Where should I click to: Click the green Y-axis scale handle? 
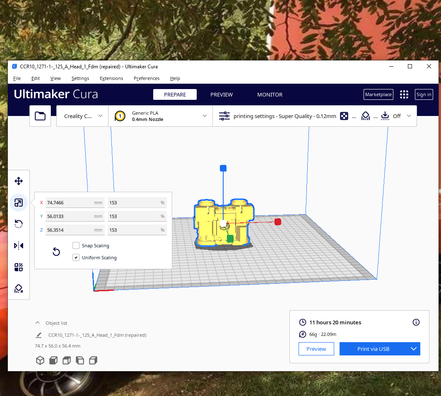point(230,239)
